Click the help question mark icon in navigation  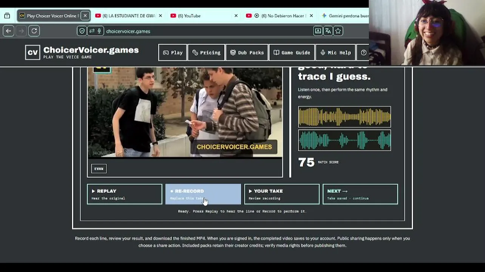(x=363, y=53)
